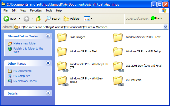Image resolution: width=170 pixels, height=106 pixels.
Task: Open Search with the magnifier button
Action: pos(53,19)
